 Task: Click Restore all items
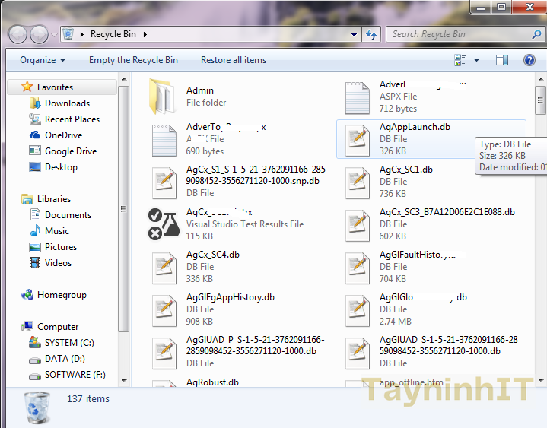[234, 60]
